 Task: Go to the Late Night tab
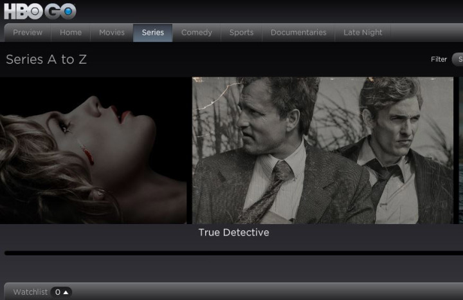(x=363, y=33)
